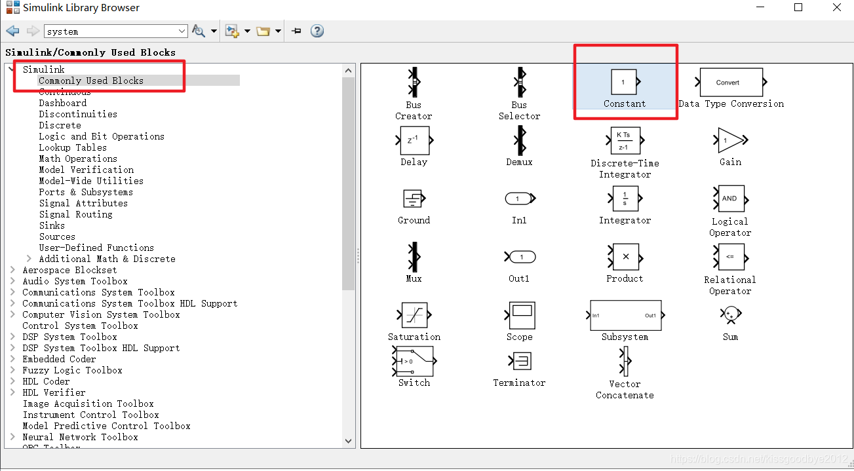854x471 pixels.
Task: Select the Saturation block icon
Action: tap(414, 315)
